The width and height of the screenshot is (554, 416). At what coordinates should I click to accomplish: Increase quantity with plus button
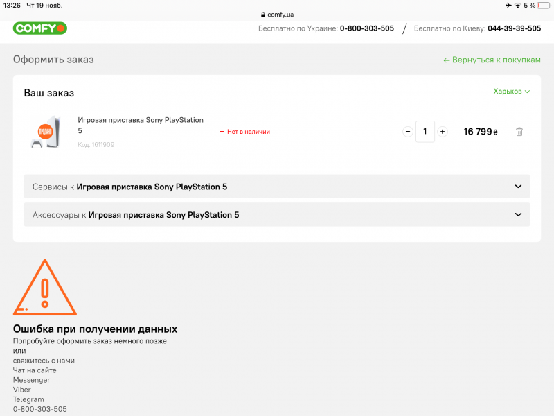pyautogui.click(x=443, y=132)
